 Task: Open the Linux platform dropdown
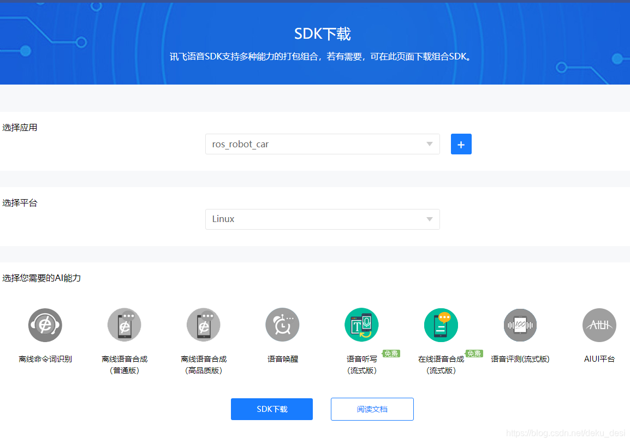point(322,219)
